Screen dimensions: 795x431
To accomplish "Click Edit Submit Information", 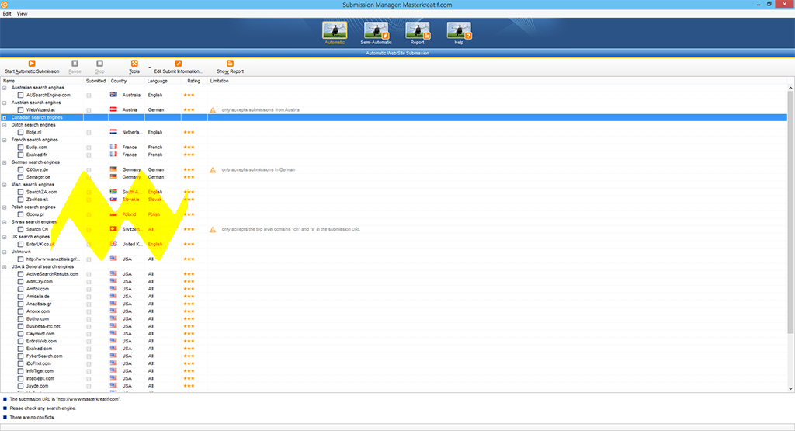I will pos(179,67).
